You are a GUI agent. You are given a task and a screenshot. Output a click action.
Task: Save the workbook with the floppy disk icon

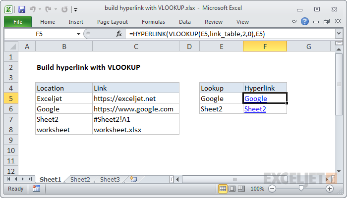[22, 9]
